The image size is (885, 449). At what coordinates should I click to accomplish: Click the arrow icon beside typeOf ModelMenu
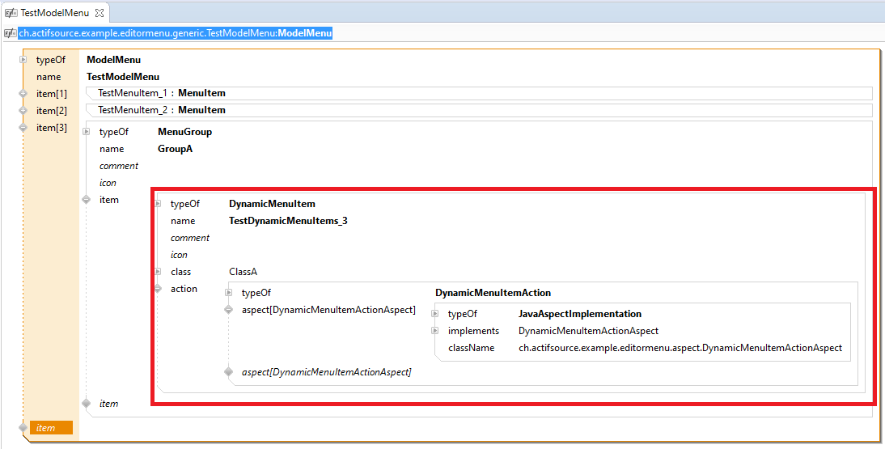pyautogui.click(x=23, y=60)
